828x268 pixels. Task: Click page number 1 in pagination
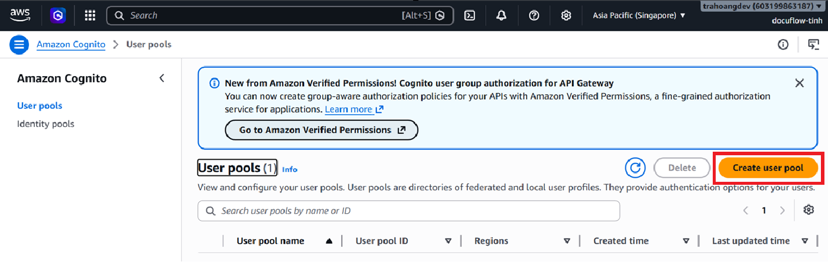click(764, 211)
